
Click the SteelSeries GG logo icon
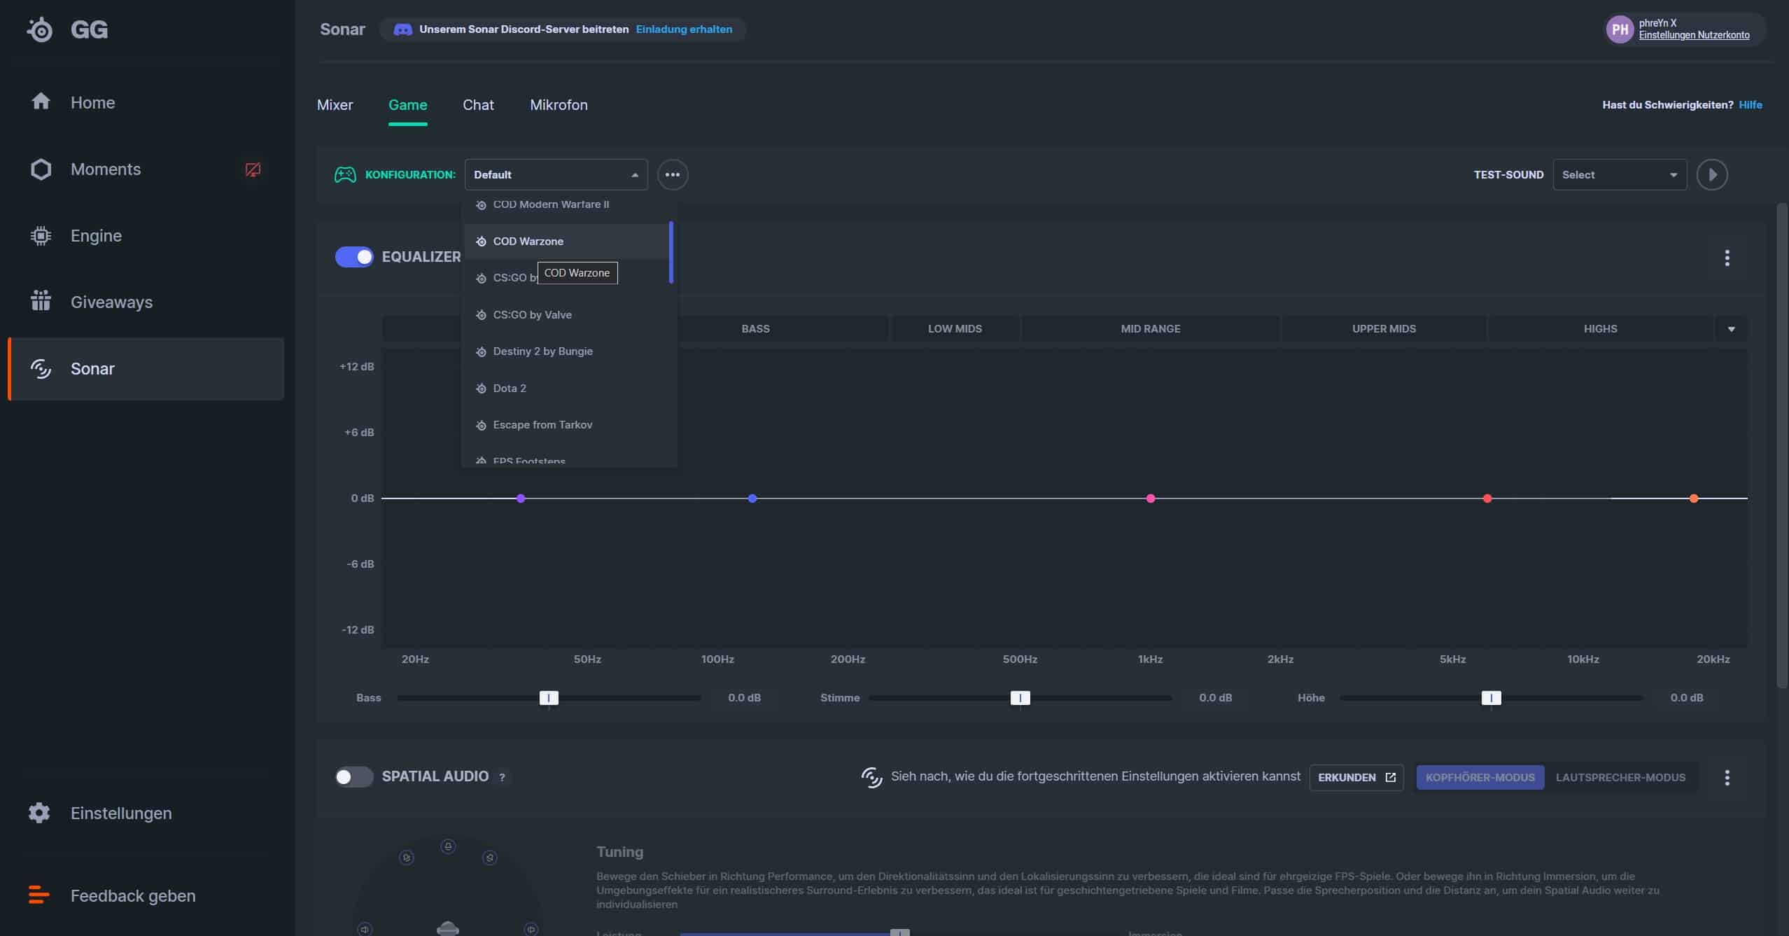40,29
